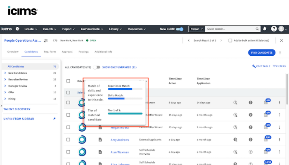Viewport: 289px width, 165px height.
Task: Switch to the Req. Form tab
Action: click(50, 52)
